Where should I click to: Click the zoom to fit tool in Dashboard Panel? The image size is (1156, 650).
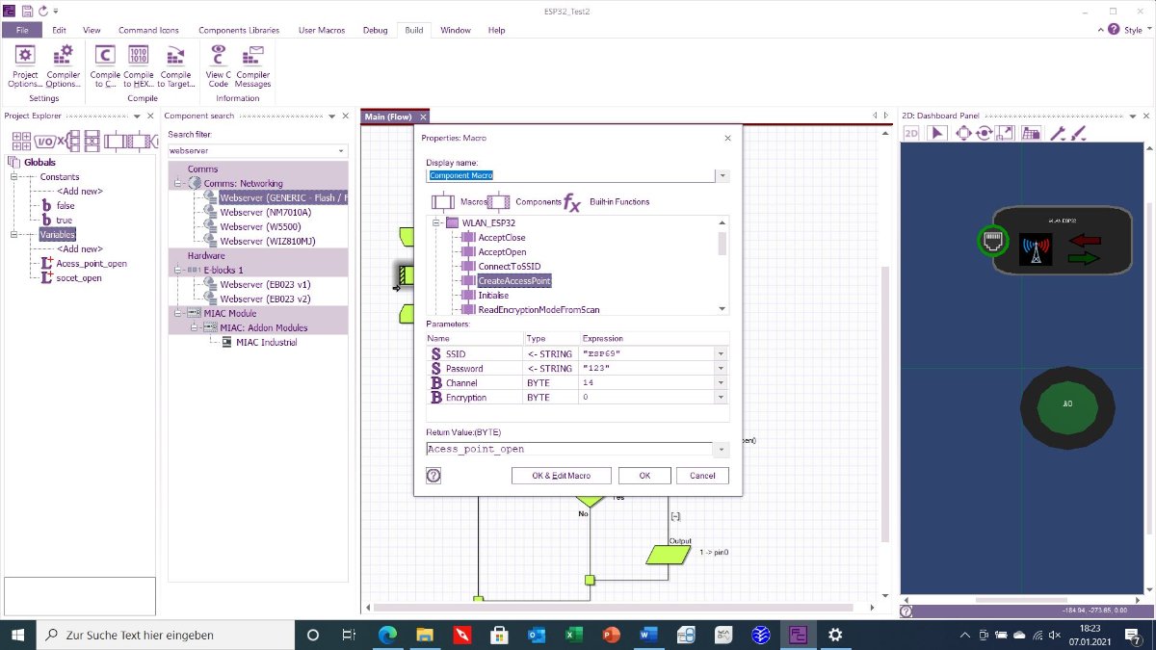point(1005,133)
